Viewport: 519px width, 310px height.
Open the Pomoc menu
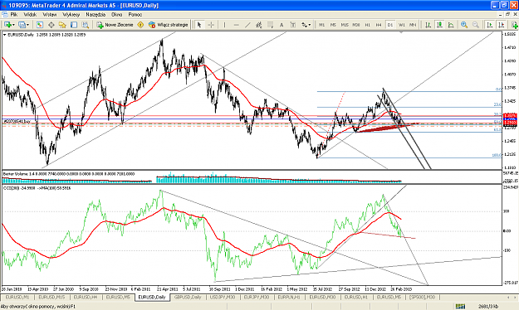click(x=135, y=15)
